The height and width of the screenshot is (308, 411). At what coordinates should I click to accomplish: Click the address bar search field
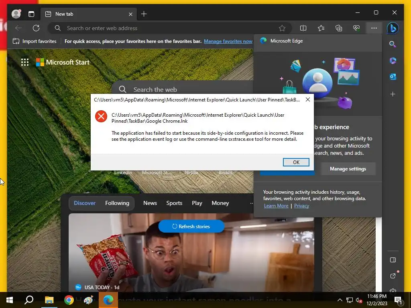coord(170,28)
